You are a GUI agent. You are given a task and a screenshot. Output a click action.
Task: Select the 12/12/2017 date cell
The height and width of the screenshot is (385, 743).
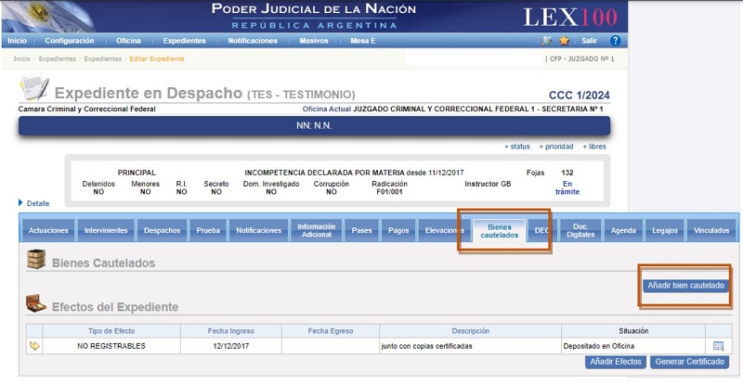point(230,346)
